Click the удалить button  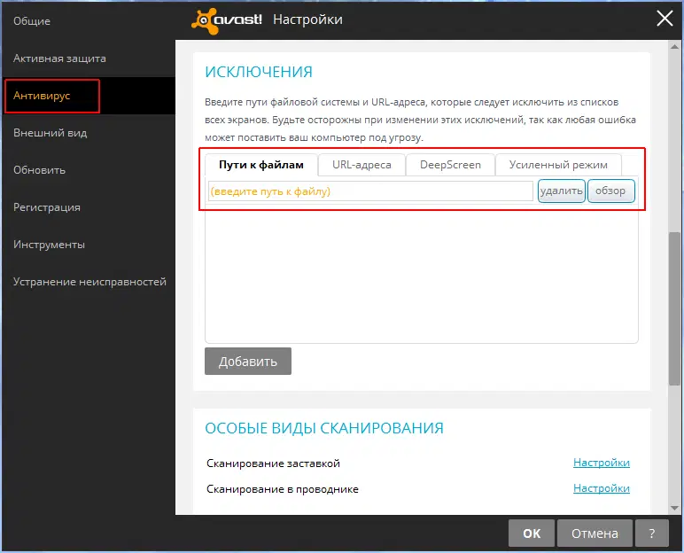[562, 191]
